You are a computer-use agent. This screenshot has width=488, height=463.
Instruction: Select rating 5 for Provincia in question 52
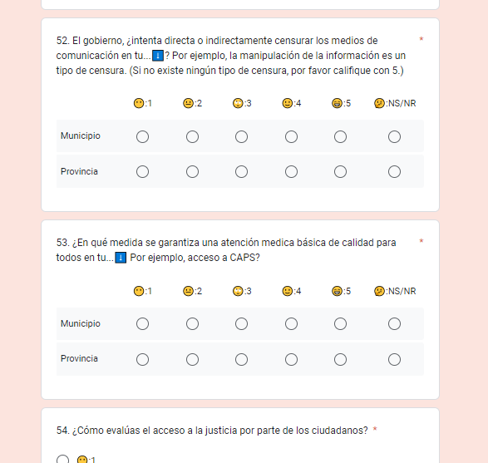click(x=341, y=172)
